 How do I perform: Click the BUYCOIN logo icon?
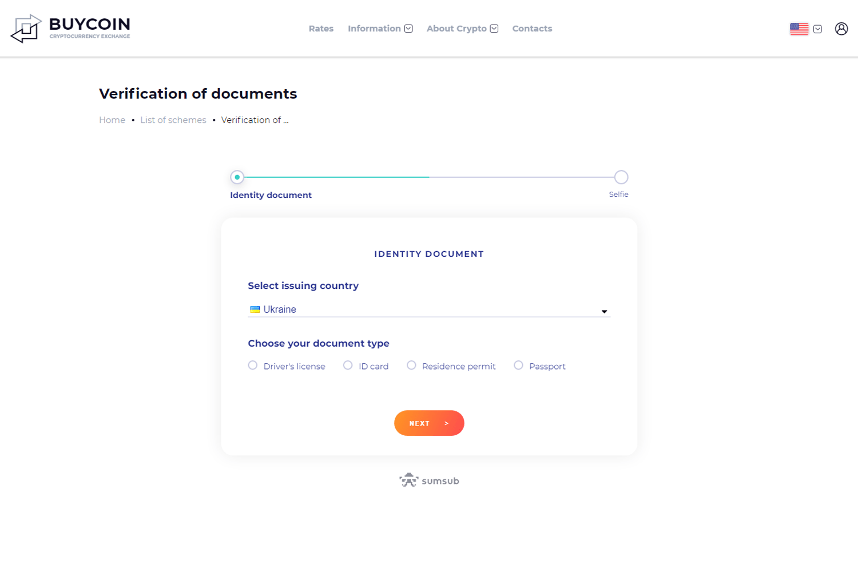(x=26, y=29)
